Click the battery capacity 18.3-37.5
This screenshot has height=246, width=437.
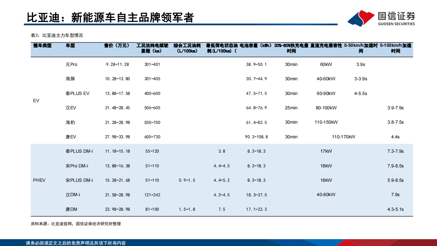pos(256,195)
